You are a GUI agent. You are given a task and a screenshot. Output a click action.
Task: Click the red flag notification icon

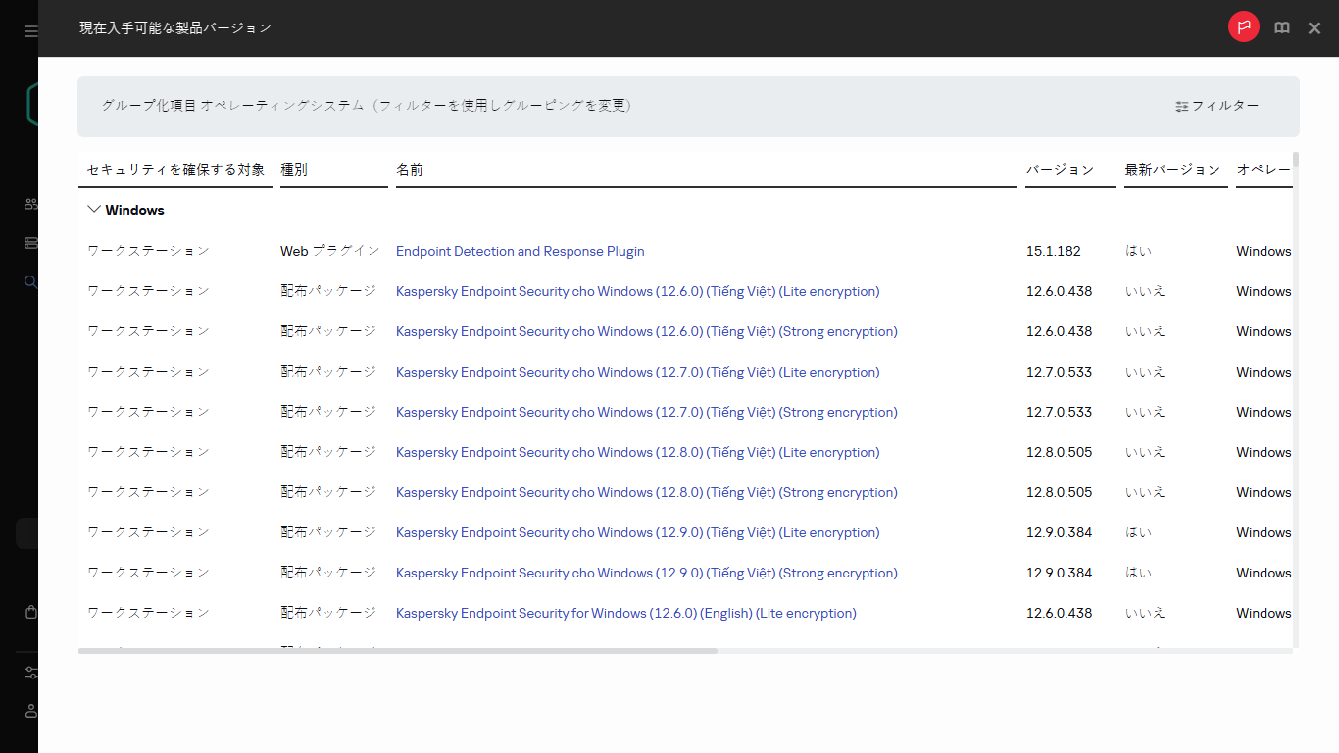(x=1243, y=27)
